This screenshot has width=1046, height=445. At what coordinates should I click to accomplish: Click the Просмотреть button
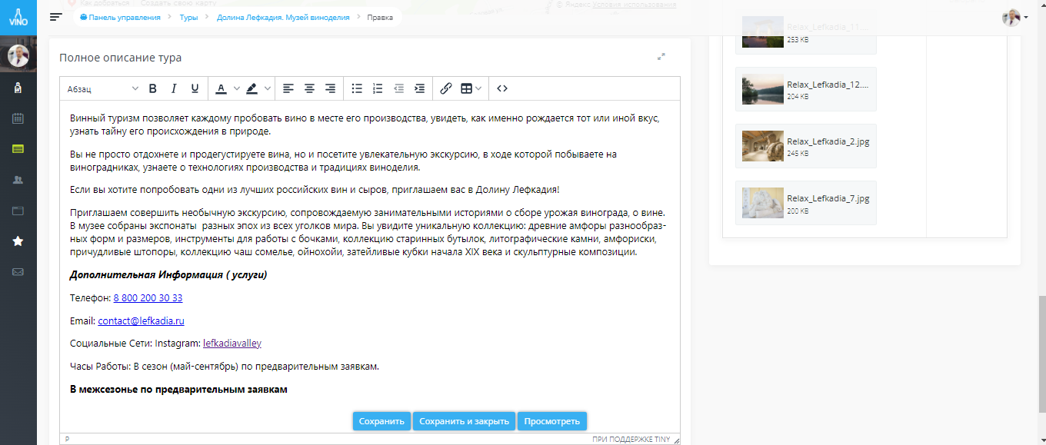pos(552,421)
